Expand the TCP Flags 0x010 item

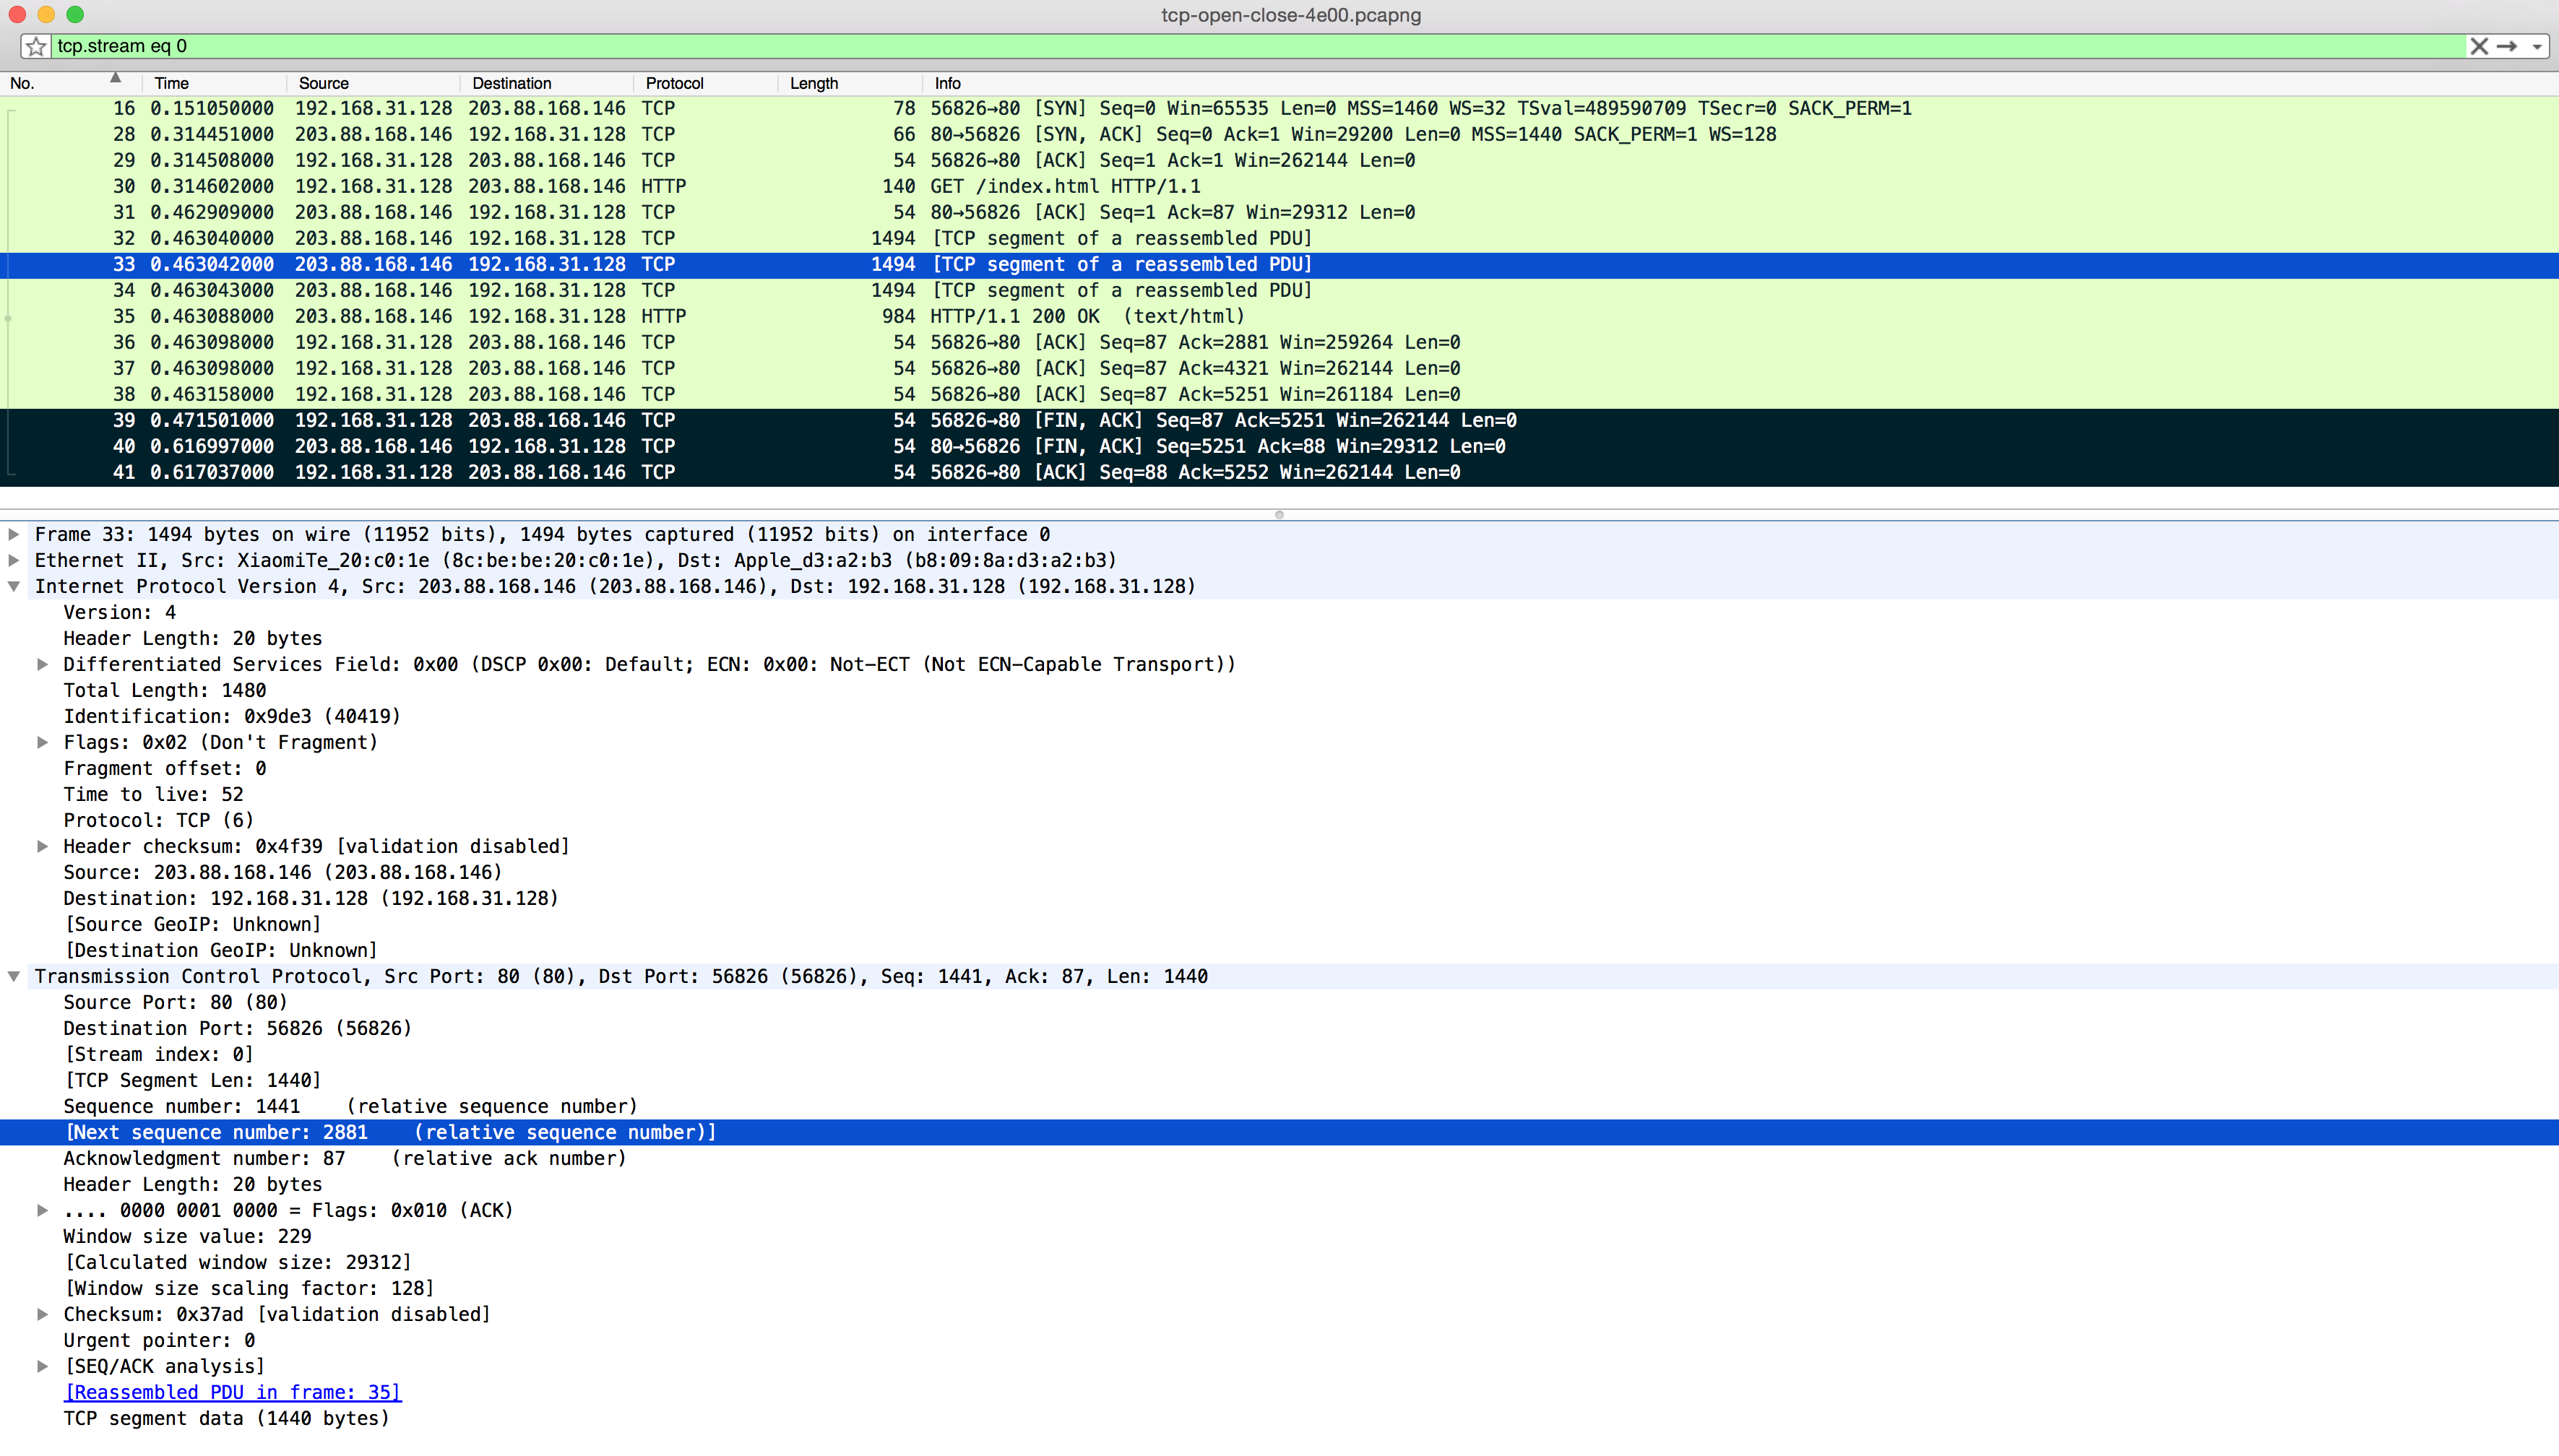(42, 1210)
